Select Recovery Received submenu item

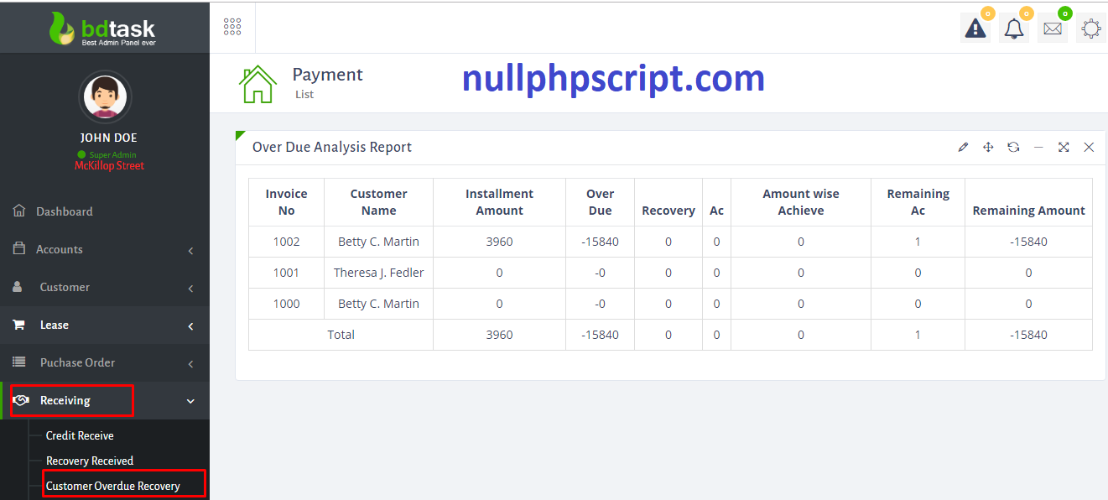90,461
